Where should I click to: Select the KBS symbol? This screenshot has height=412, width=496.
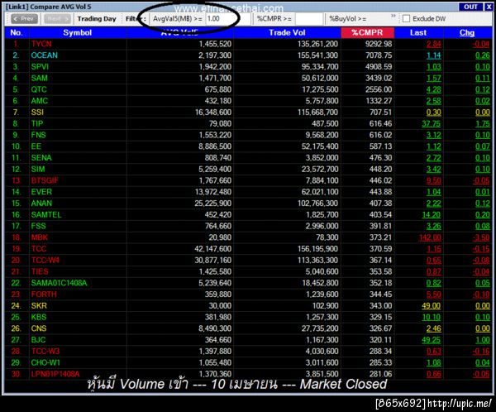coord(39,318)
